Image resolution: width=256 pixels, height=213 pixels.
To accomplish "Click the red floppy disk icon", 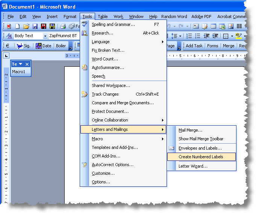I will click(x=44, y=26).
